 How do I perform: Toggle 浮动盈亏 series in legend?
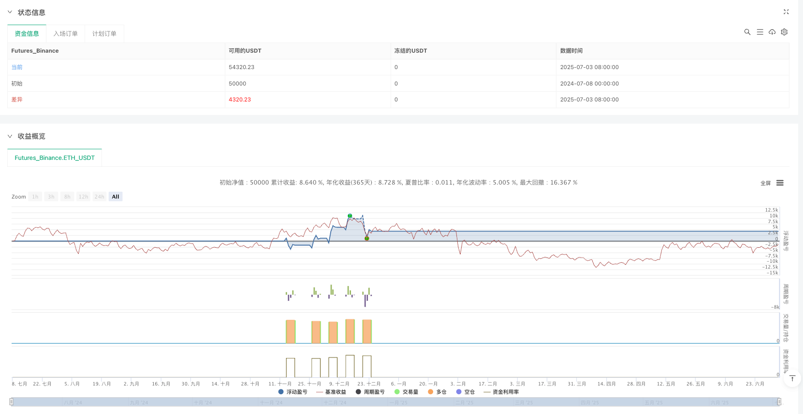pos(293,392)
